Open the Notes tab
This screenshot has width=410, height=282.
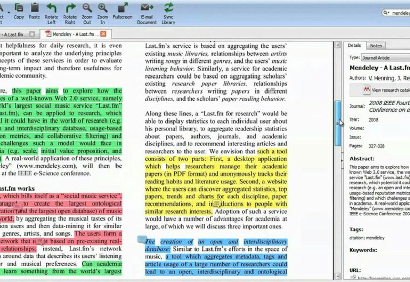[376, 46]
